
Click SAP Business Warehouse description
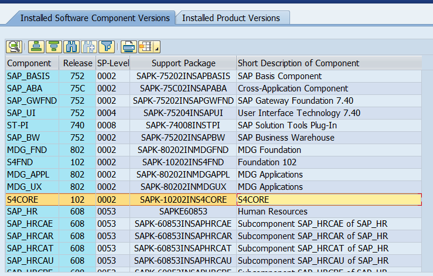tap(329, 138)
